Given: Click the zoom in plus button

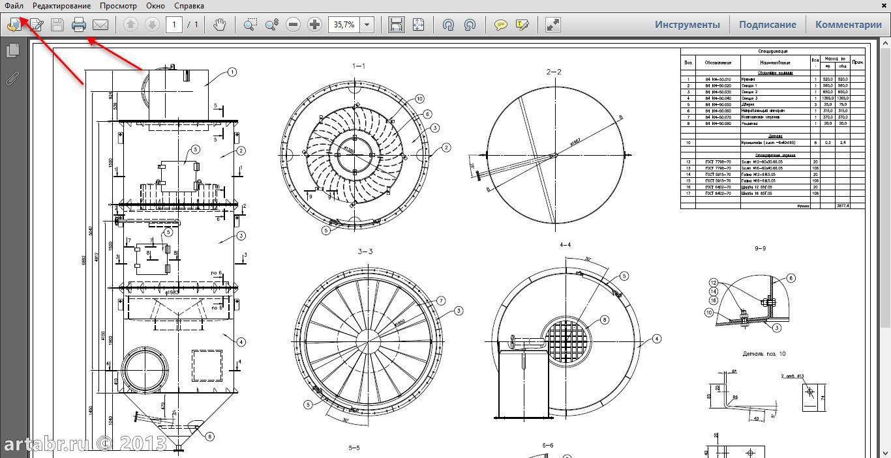Looking at the screenshot, I should pyautogui.click(x=315, y=25).
